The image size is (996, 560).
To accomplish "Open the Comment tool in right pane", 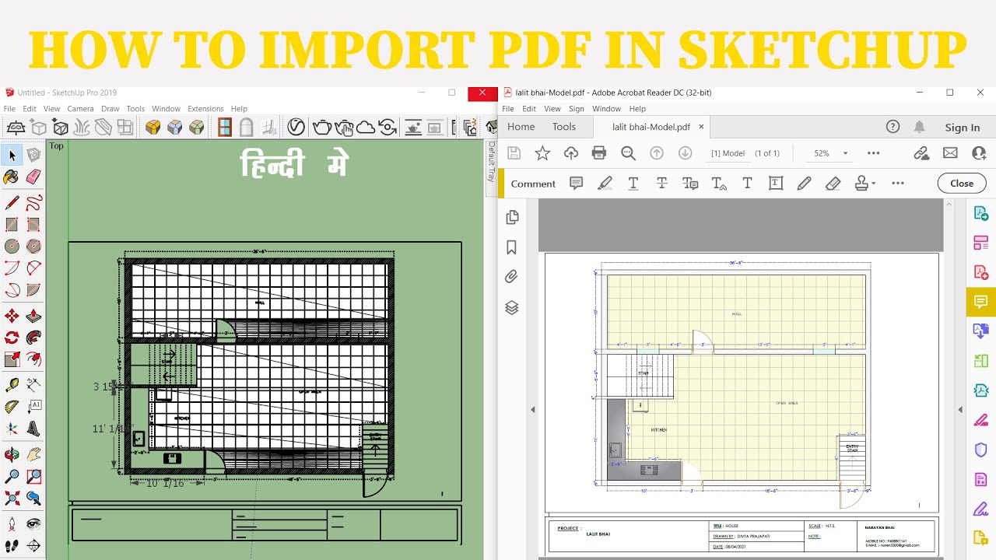I will [x=980, y=302].
